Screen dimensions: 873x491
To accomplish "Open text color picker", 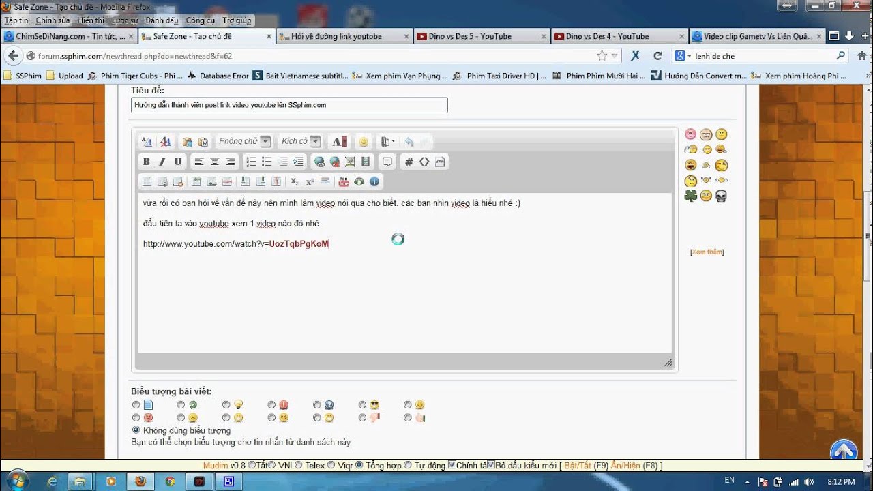I will (x=340, y=142).
